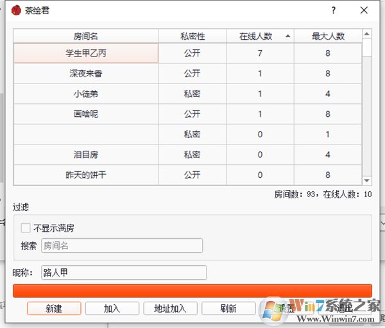Click online count 7 for 学生甲乙丙
The width and height of the screenshot is (385, 328).
click(x=261, y=53)
